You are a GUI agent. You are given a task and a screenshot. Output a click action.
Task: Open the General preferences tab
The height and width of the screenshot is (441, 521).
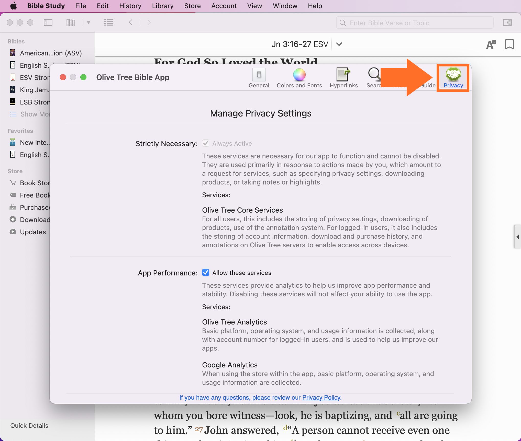click(x=259, y=78)
